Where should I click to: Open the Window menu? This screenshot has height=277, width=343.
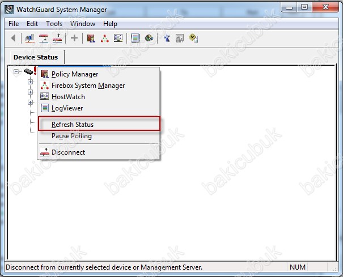point(83,24)
